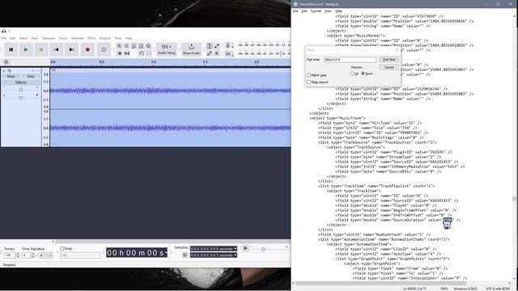
Task: Enable the Snap checkbox
Action: point(62,248)
